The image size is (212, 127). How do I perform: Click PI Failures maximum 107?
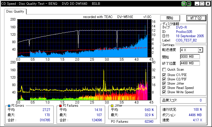click(x=99, y=115)
